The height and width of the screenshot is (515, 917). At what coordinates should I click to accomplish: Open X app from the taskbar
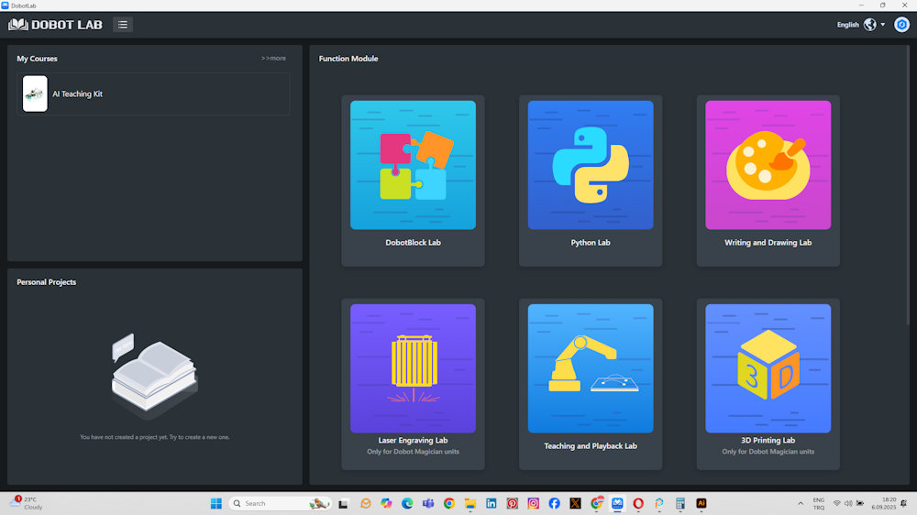pyautogui.click(x=576, y=503)
